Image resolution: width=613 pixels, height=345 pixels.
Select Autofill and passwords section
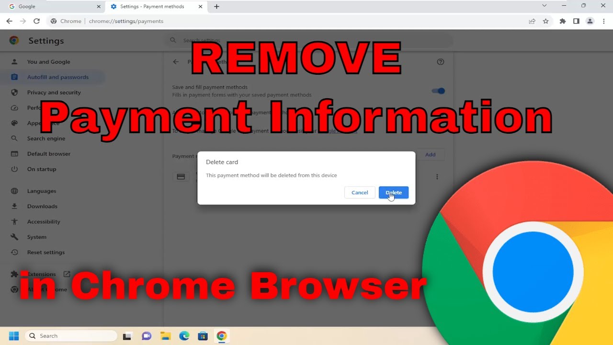[57, 77]
